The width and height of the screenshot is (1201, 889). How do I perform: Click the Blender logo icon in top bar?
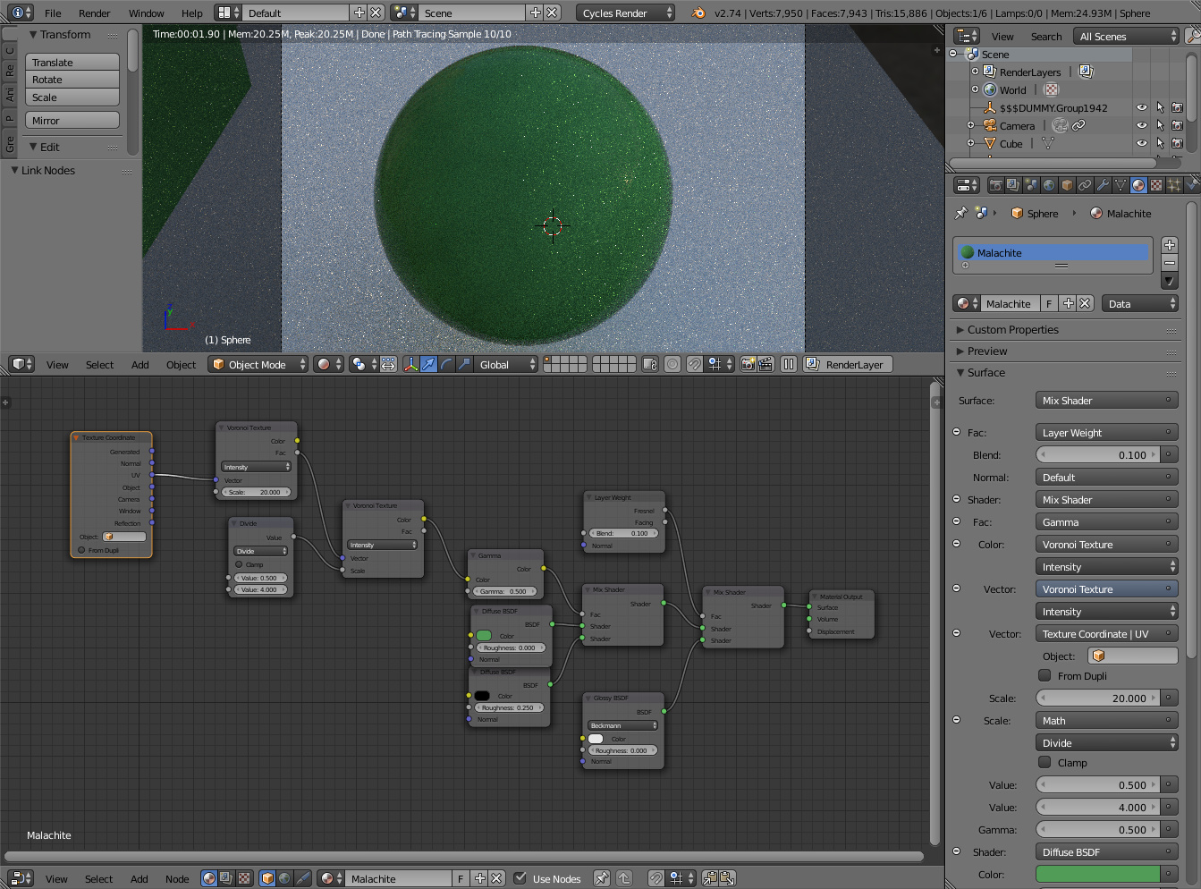(x=698, y=13)
